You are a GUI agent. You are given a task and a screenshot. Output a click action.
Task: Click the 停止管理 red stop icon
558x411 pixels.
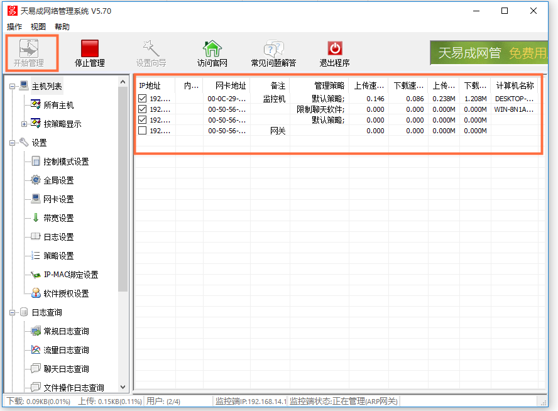pyautogui.click(x=90, y=49)
